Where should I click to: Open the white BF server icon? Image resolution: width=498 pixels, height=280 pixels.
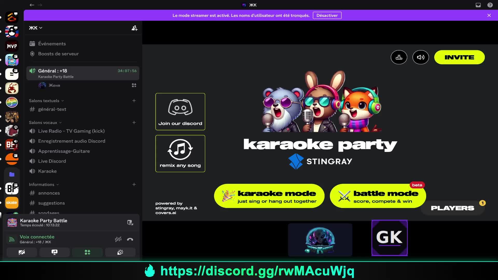(x=12, y=188)
